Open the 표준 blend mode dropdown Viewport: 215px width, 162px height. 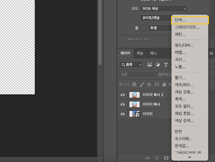point(138,75)
